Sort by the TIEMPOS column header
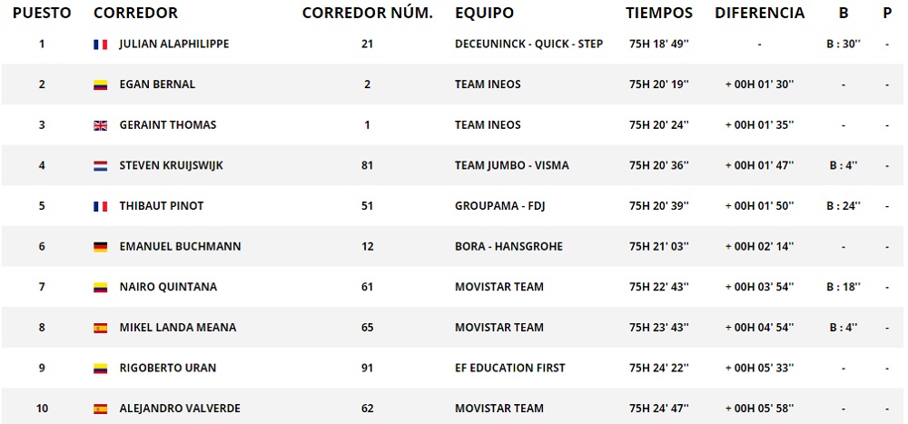This screenshot has width=908, height=424. pos(659,13)
